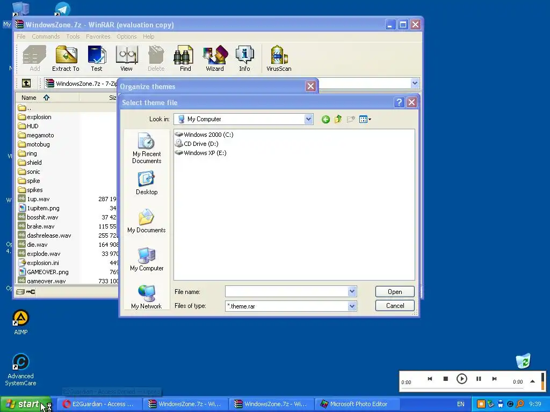Click the File name input field
550x412 pixels.
[287, 291]
